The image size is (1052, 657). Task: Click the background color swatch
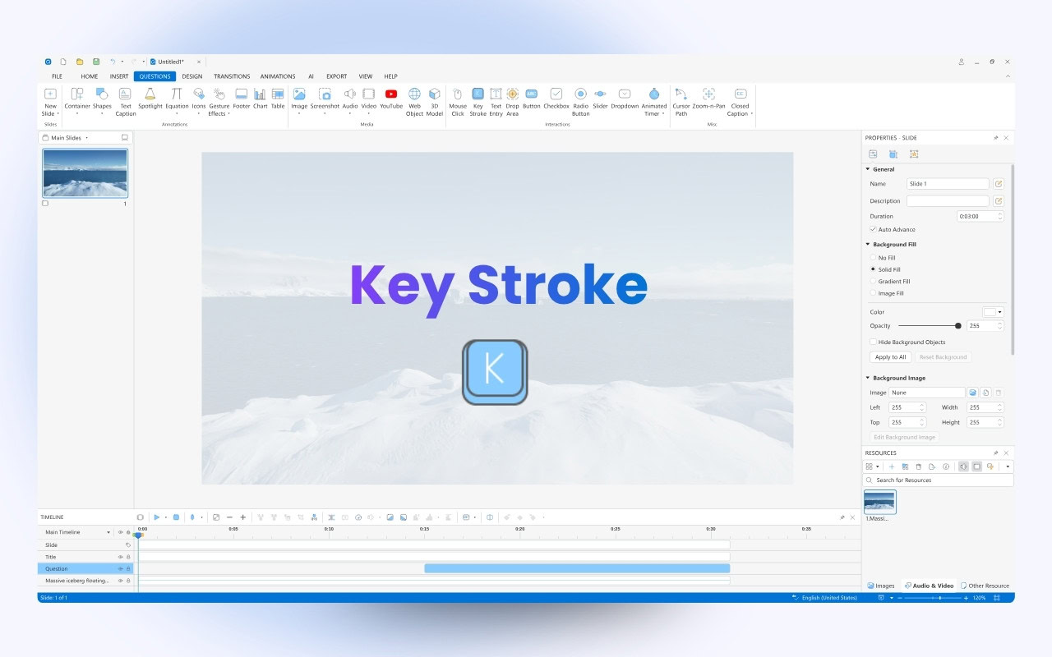coord(990,312)
